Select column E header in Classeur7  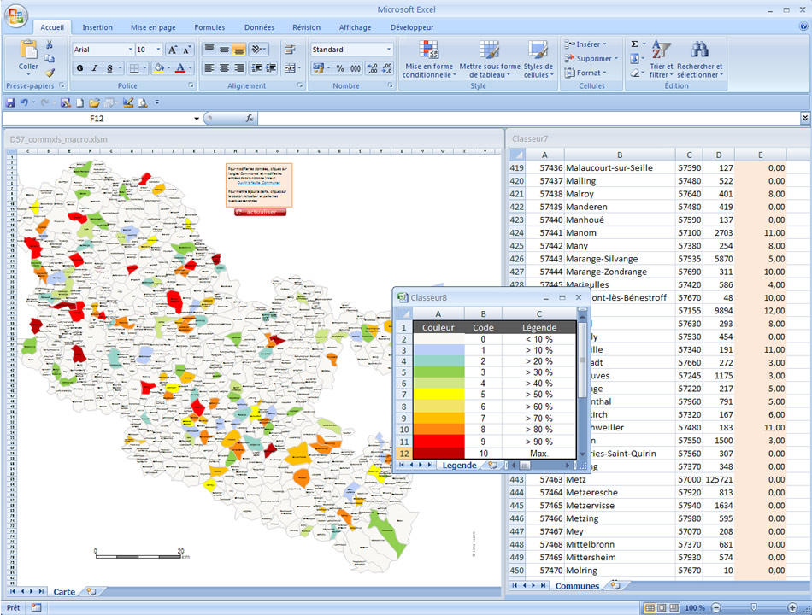[760, 155]
